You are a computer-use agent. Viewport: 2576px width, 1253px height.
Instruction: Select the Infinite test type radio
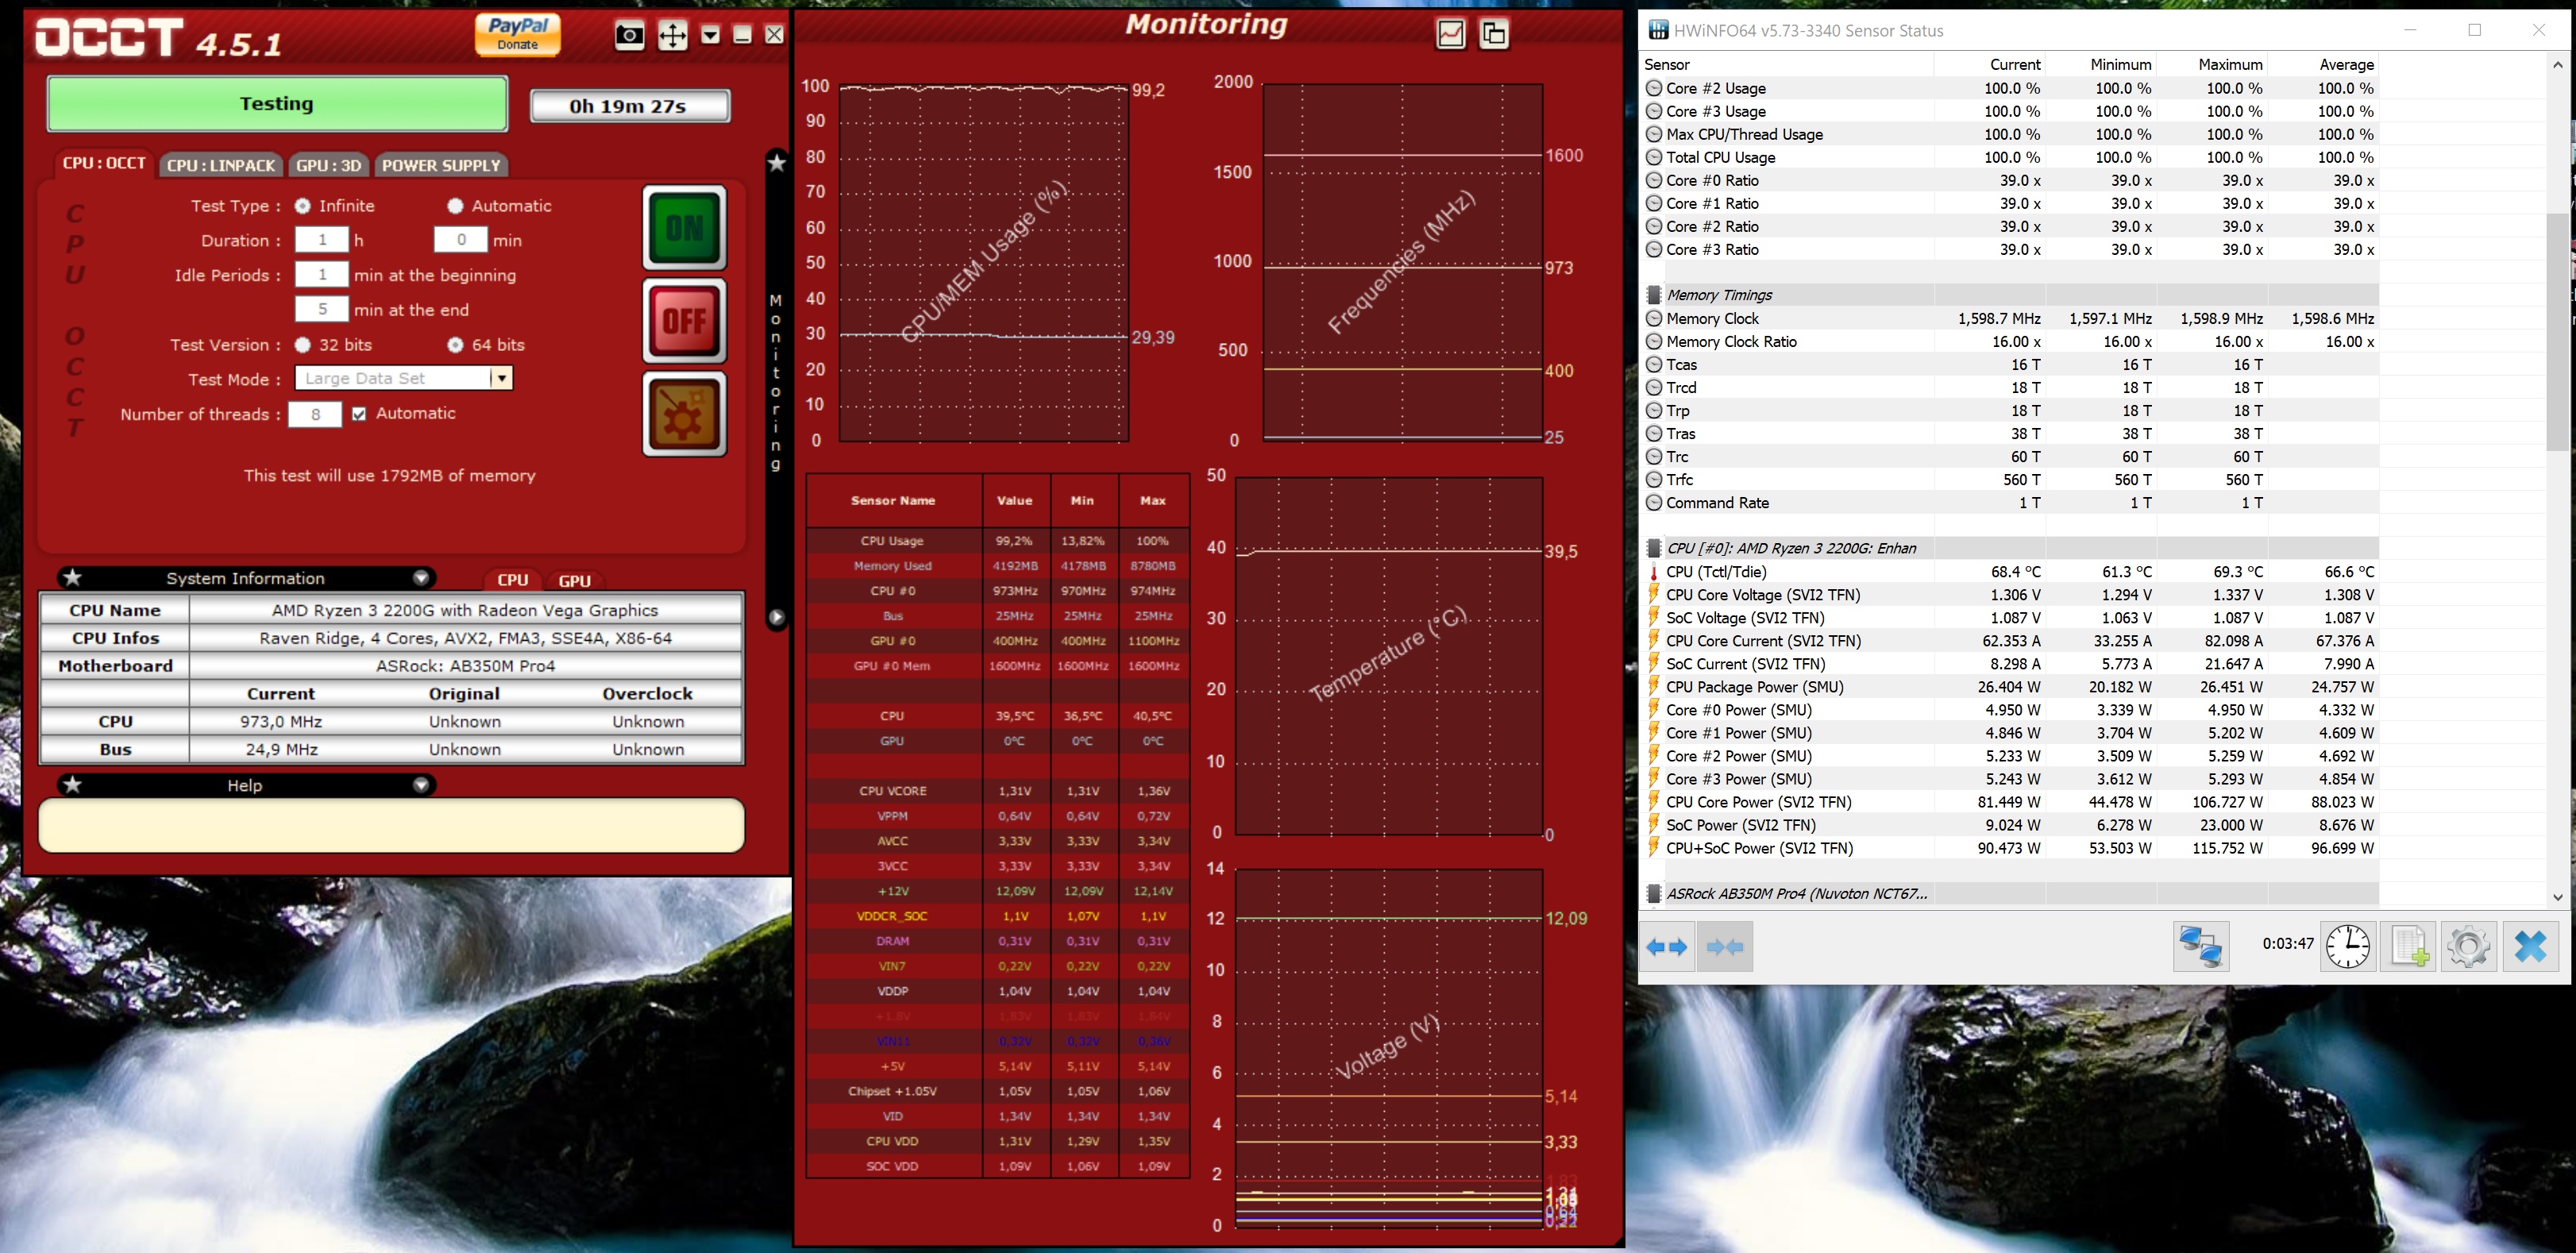coord(302,206)
